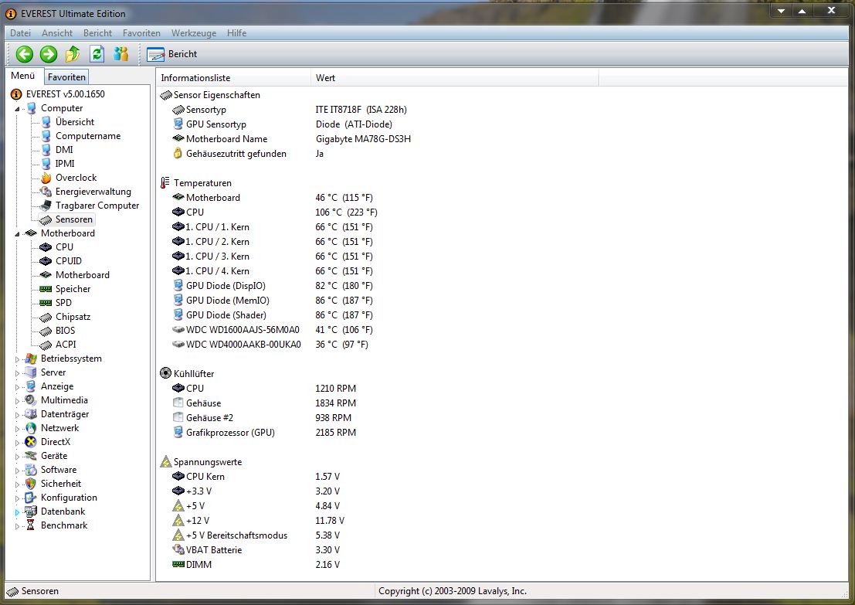Image resolution: width=855 pixels, height=605 pixels.
Task: Switch to the Favoriten tab in sidebar
Action: tap(66, 77)
